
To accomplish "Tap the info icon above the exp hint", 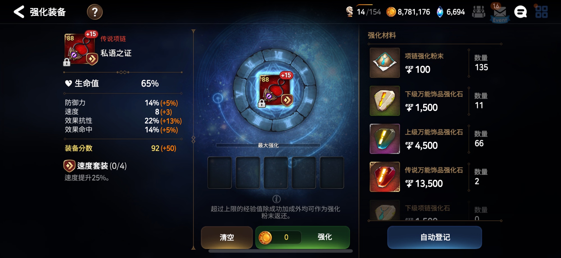I will coord(276,199).
